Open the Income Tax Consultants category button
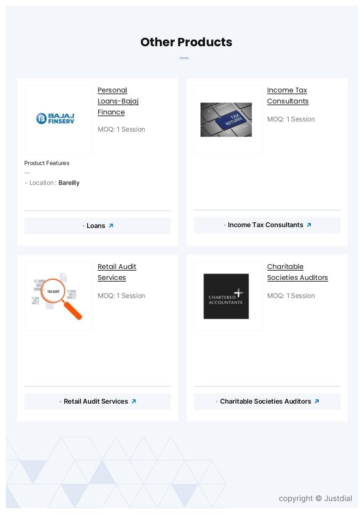Image resolution: width=364 pixels, height=515 pixels. (x=265, y=225)
